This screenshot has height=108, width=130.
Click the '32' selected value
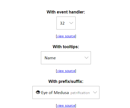62,23
